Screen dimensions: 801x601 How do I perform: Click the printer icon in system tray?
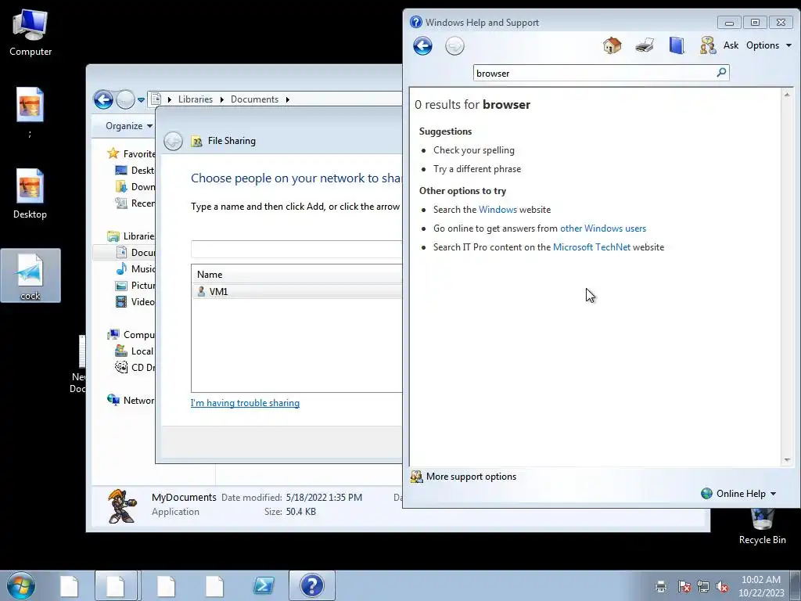tap(660, 586)
